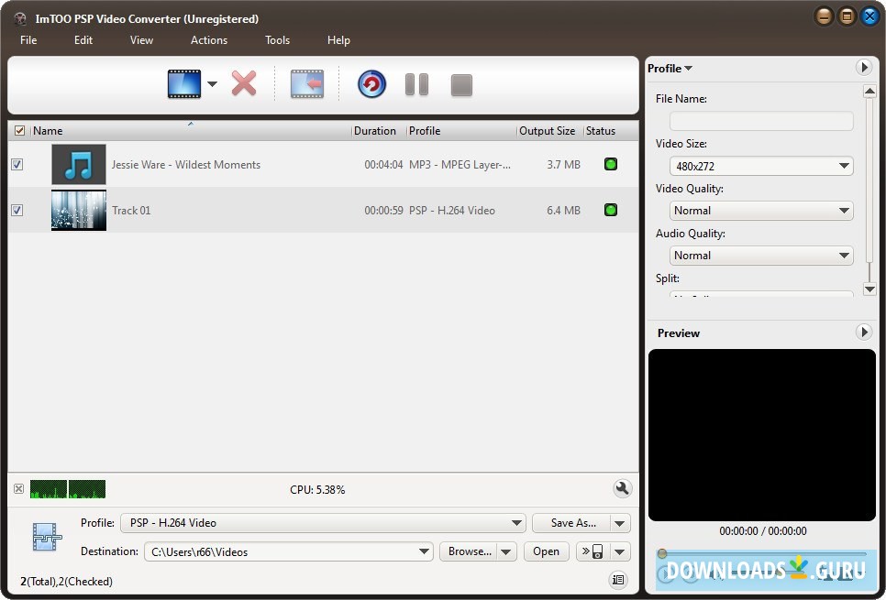Click the preview seek slider handle
The image size is (886, 600).
tap(662, 553)
